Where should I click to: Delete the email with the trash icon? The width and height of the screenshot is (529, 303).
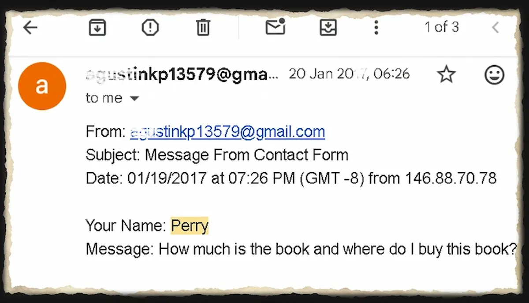203,28
